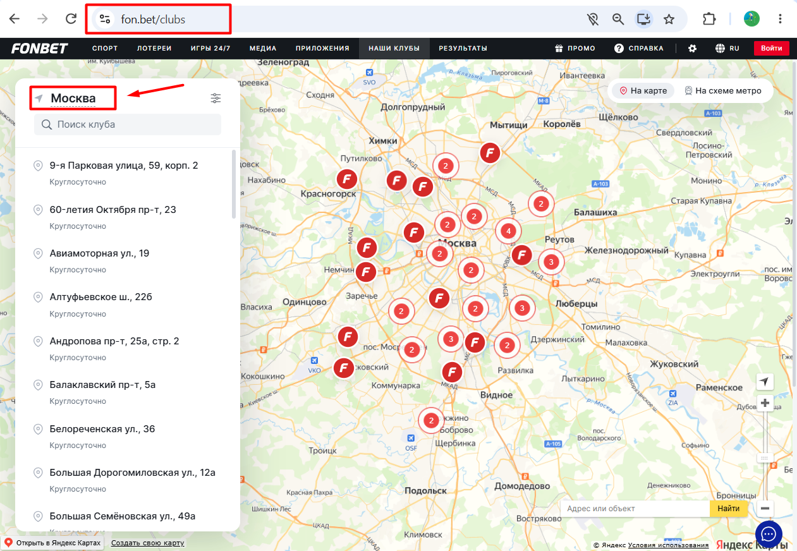Click the Найти map search button

coord(729,508)
